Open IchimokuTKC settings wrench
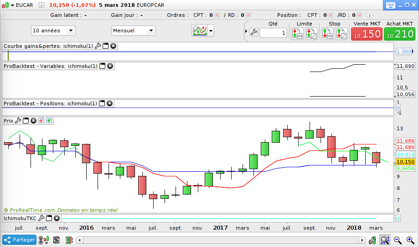 click(x=41, y=218)
